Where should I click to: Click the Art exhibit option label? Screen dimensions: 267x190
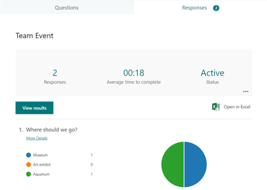pos(42,165)
